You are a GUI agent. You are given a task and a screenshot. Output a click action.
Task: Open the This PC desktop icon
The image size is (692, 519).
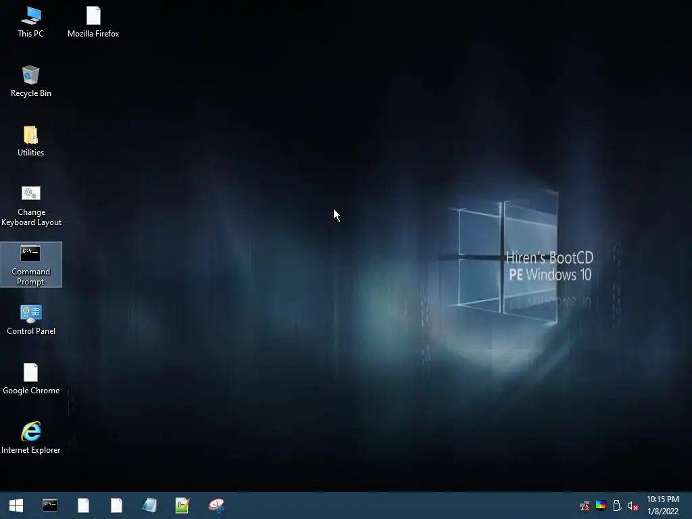31,22
